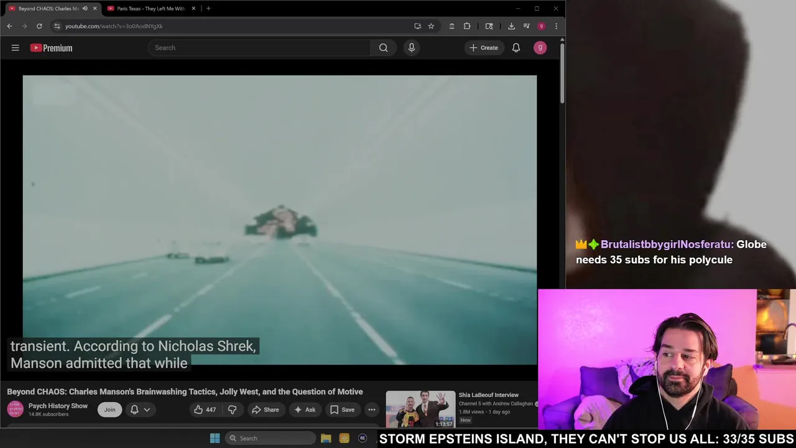Click the Ask button
Image resolution: width=796 pixels, height=448 pixels.
(305, 409)
